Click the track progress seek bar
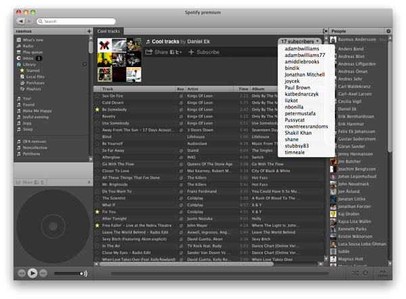406x299 pixels. 219,273
